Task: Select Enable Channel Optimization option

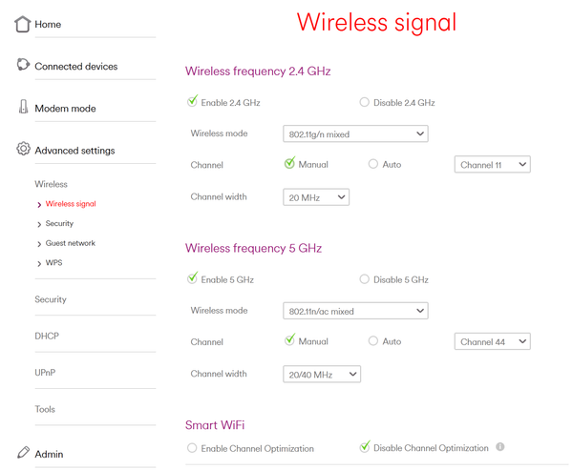Action: click(x=192, y=448)
